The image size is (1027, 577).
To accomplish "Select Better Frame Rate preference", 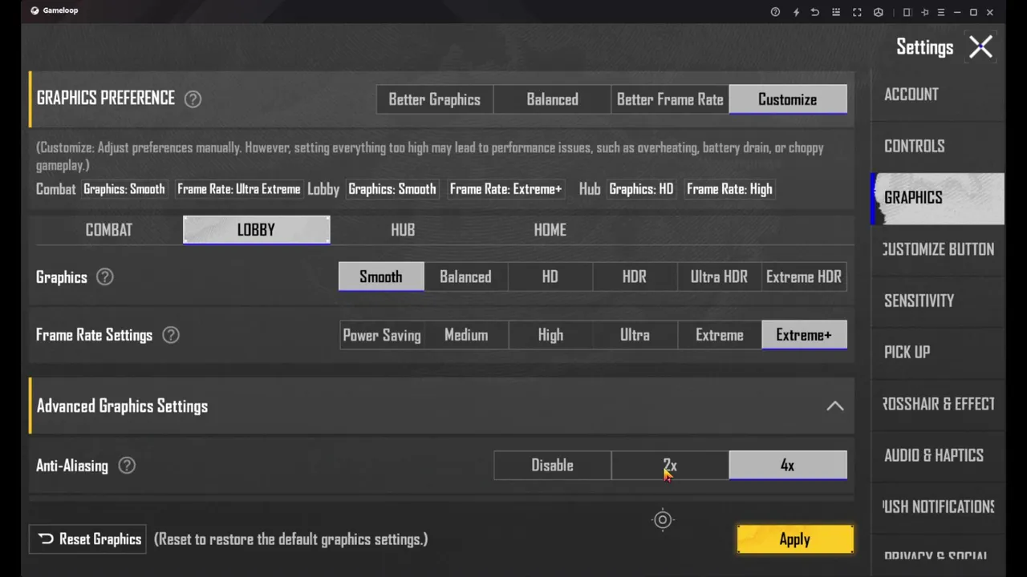I will 670,99.
